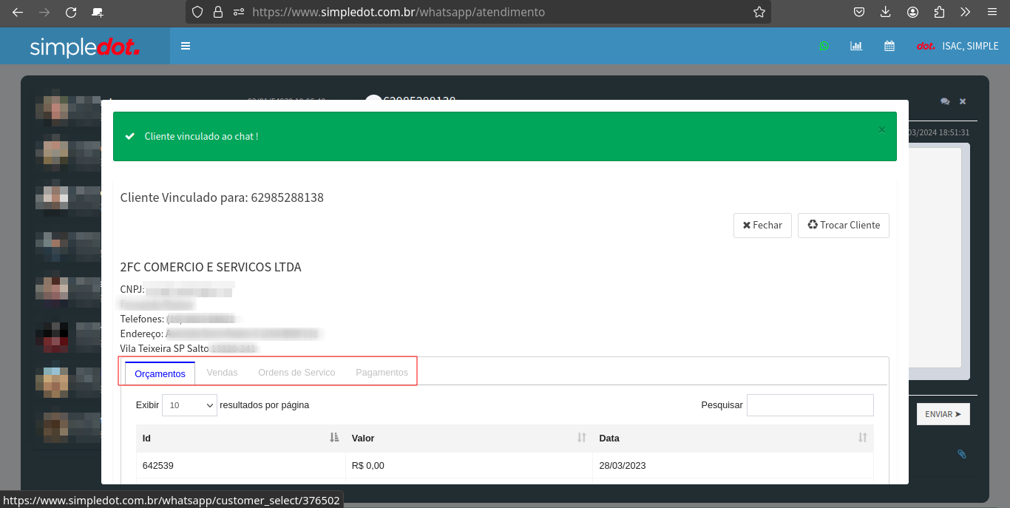
Task: Click the Fechar button
Action: coord(762,226)
